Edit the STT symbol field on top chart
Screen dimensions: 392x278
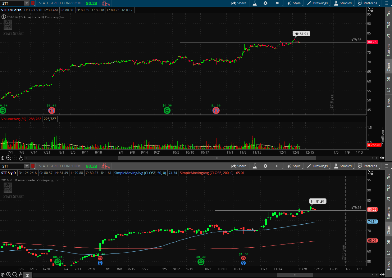point(12,3)
